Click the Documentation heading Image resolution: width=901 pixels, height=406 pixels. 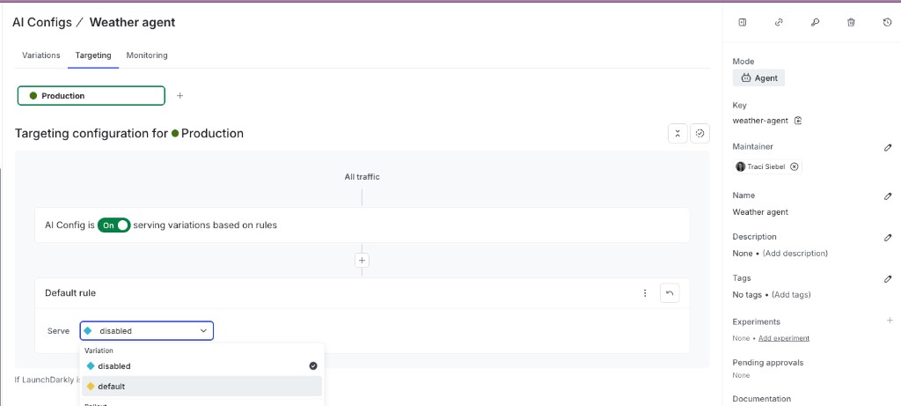click(761, 399)
